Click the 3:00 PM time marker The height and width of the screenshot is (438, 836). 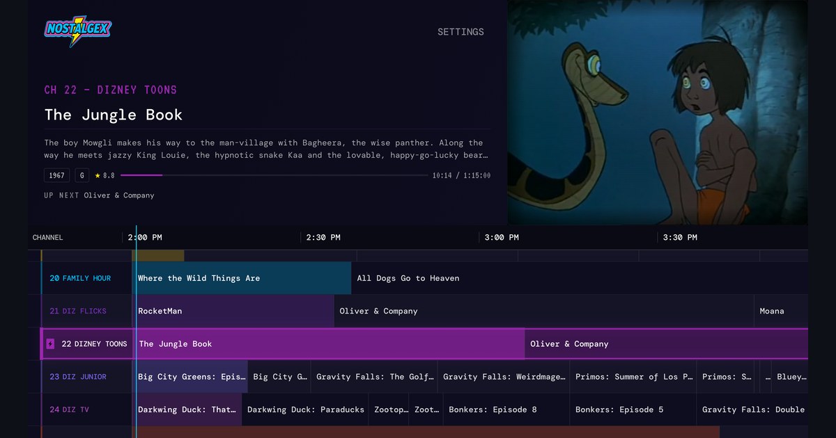[502, 237]
